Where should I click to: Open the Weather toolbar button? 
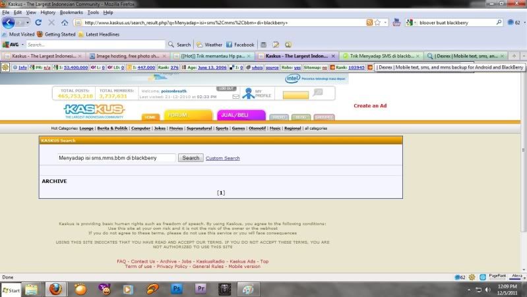(x=209, y=44)
